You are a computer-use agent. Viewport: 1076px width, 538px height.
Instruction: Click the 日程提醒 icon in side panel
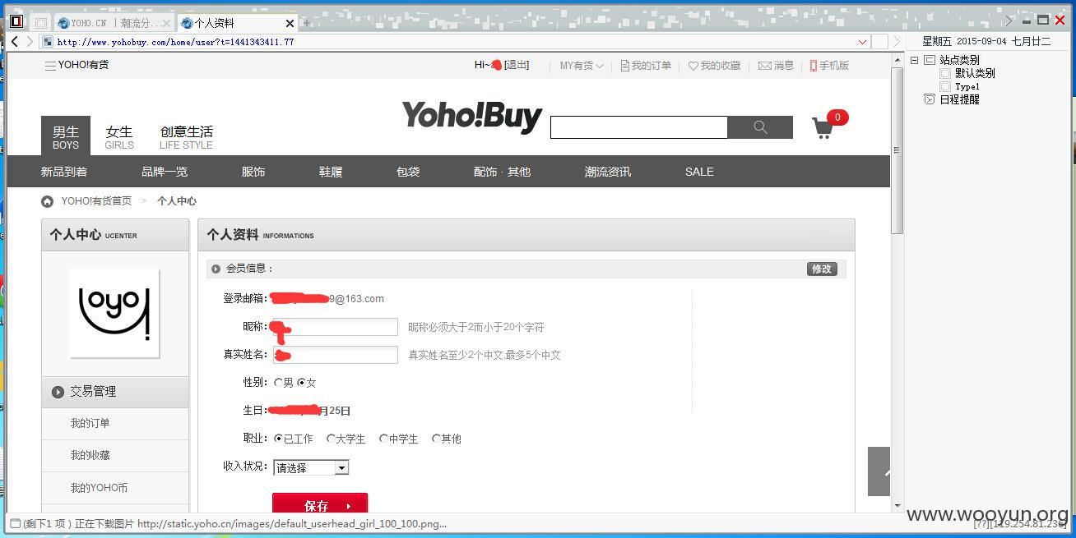(x=930, y=99)
